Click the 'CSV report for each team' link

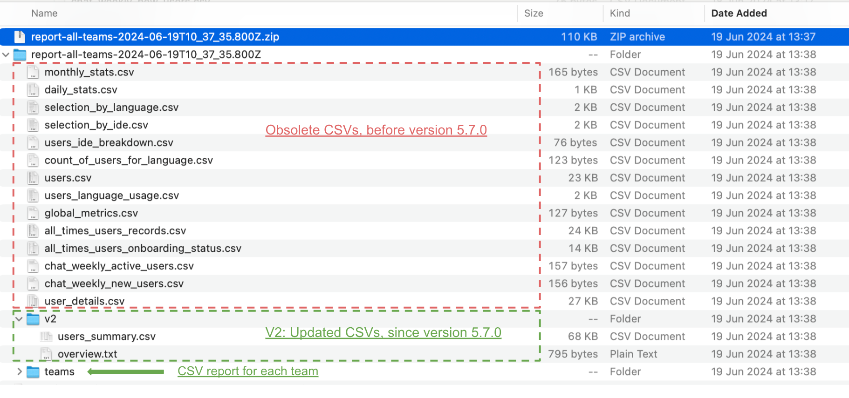[248, 371]
